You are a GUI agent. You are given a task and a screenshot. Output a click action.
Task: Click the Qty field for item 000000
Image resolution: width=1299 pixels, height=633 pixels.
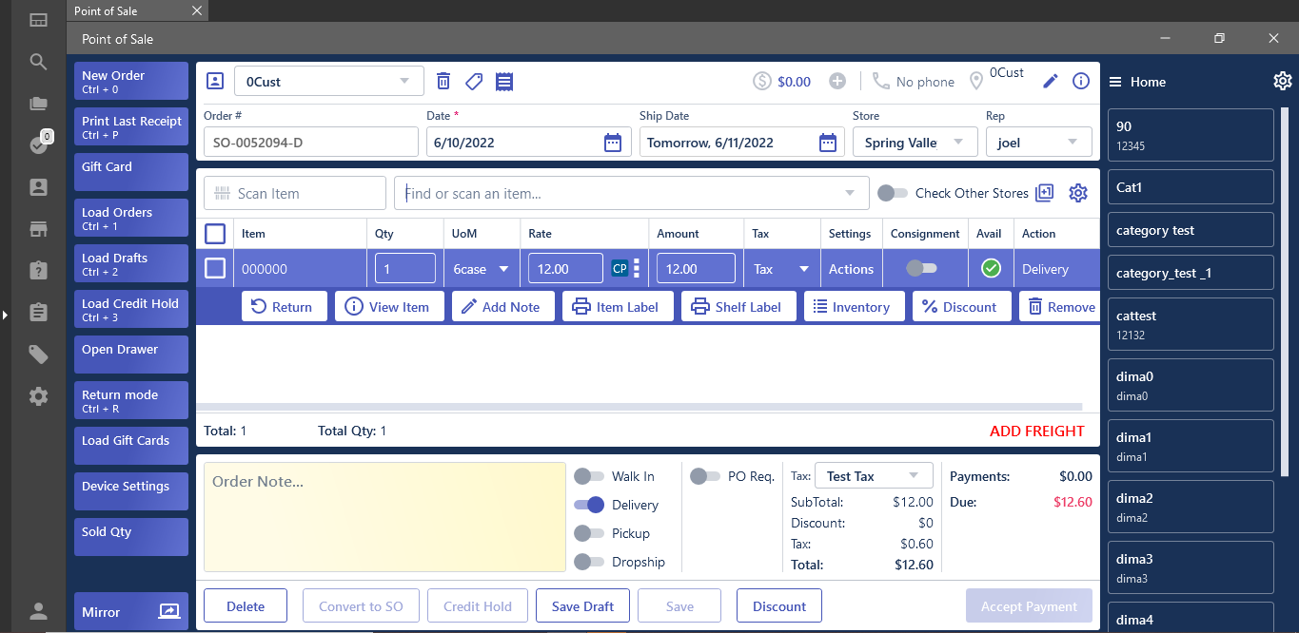click(405, 269)
